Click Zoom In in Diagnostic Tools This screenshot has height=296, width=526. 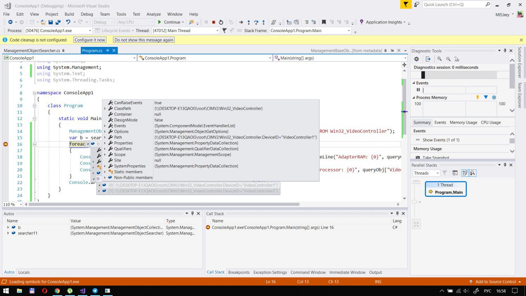coord(439,59)
